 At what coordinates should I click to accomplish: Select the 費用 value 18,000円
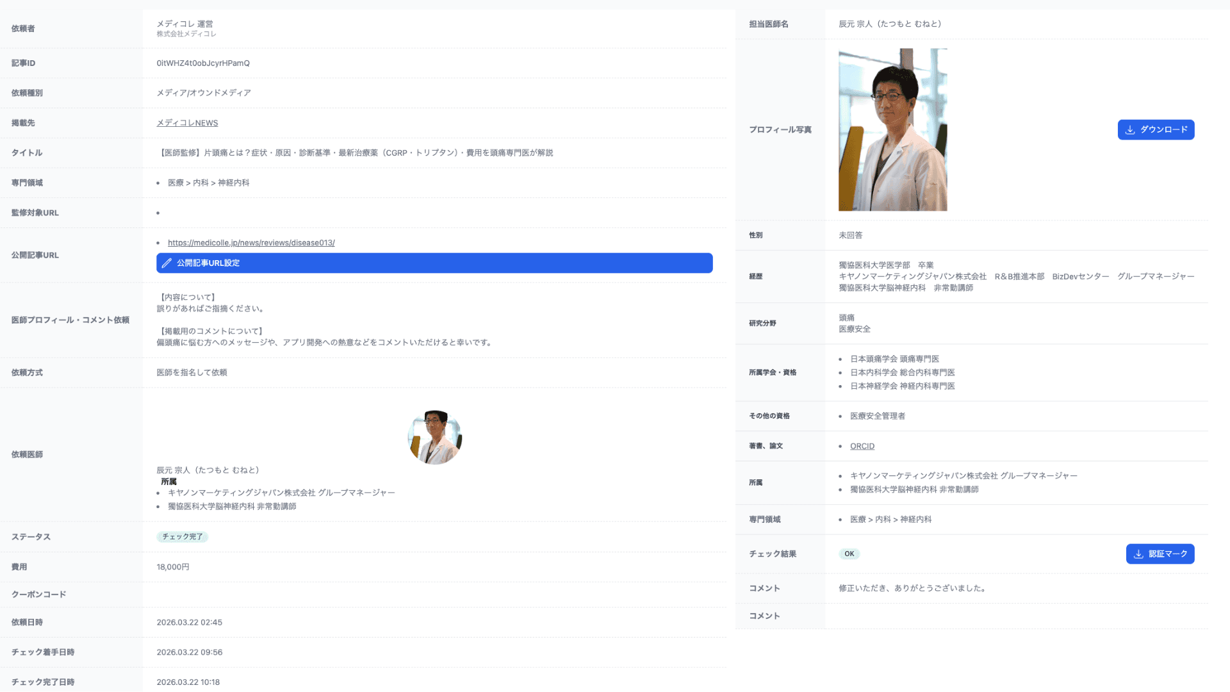pyautogui.click(x=172, y=566)
